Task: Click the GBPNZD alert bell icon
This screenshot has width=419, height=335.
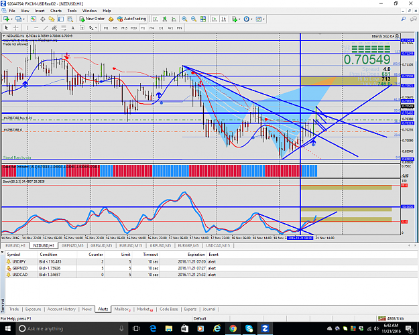Action: click(x=9, y=268)
